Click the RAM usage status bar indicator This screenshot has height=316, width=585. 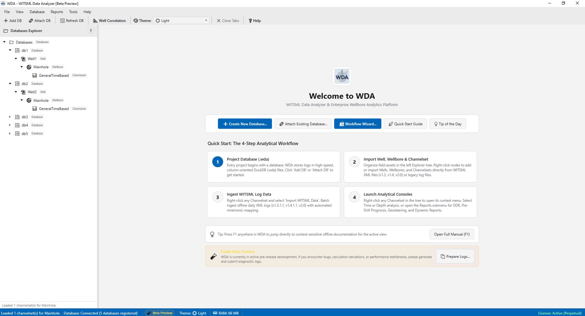click(226, 313)
